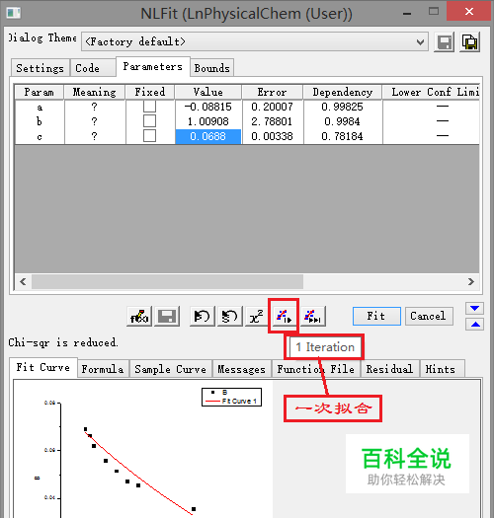Open the Formula tab
Image resolution: width=494 pixels, height=518 pixels.
[x=103, y=369]
